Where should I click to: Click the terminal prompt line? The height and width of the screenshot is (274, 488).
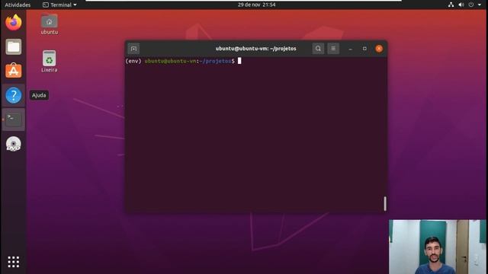point(183,61)
